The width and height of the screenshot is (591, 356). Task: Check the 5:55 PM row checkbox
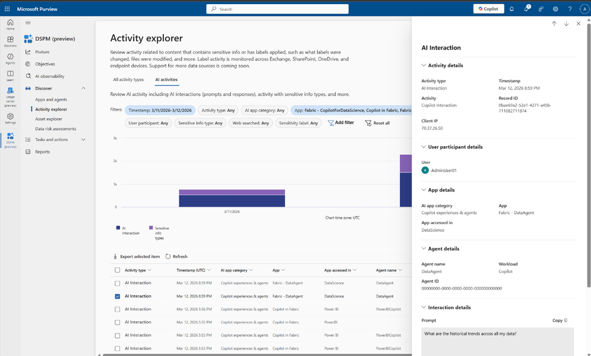tap(117, 322)
